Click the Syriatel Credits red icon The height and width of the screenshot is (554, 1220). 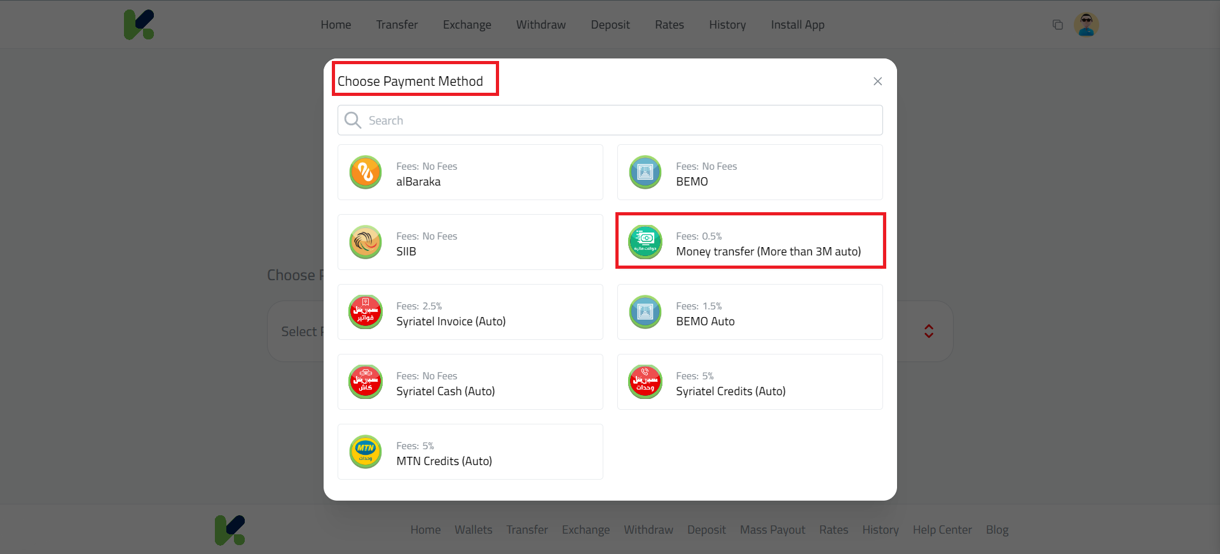click(645, 382)
